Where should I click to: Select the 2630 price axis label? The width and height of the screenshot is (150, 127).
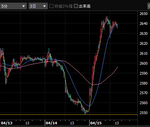coord(144,33)
